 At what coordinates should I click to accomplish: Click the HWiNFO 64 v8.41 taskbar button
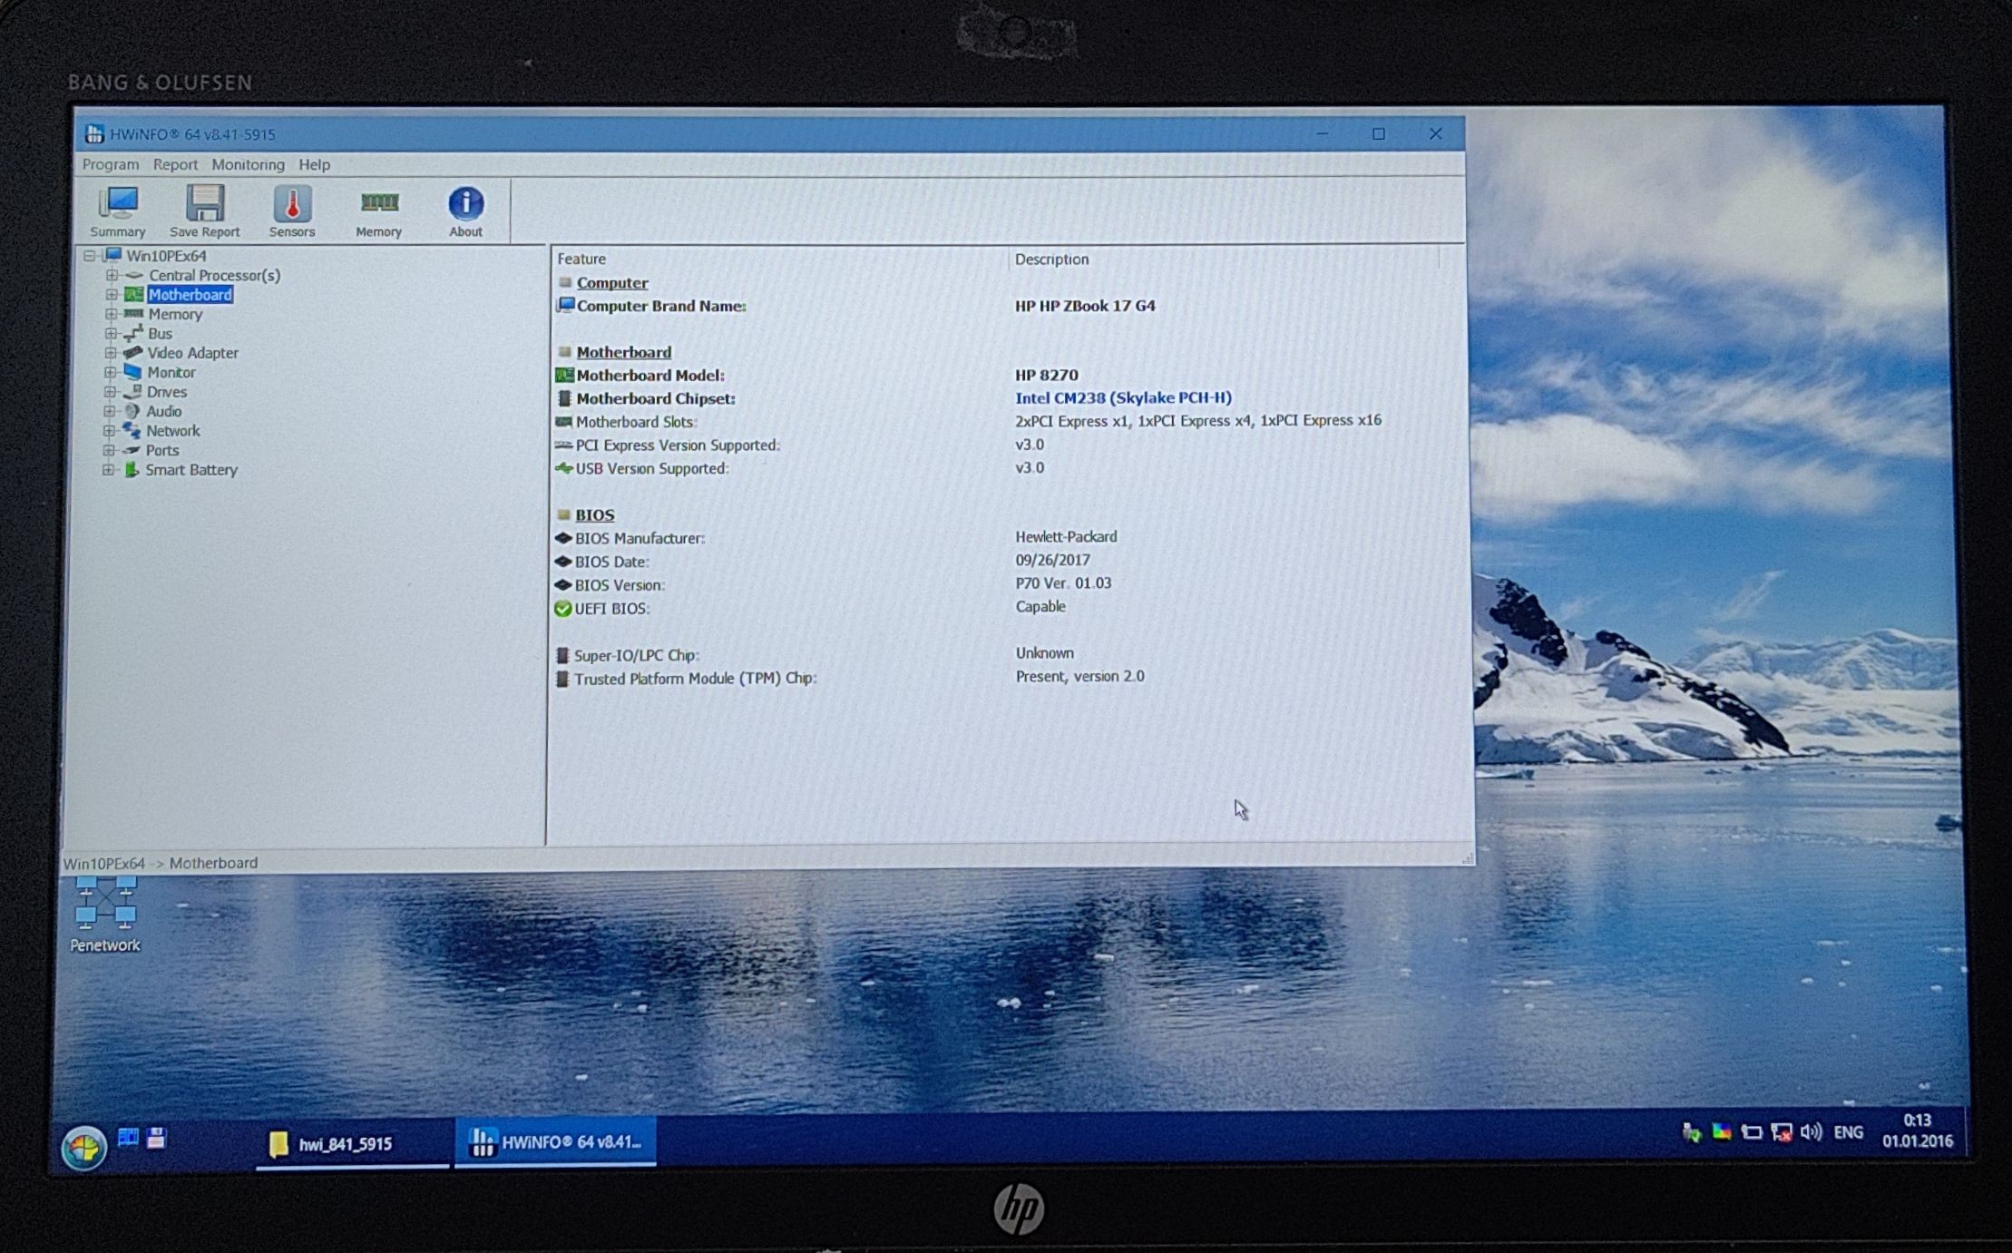[x=555, y=1141]
